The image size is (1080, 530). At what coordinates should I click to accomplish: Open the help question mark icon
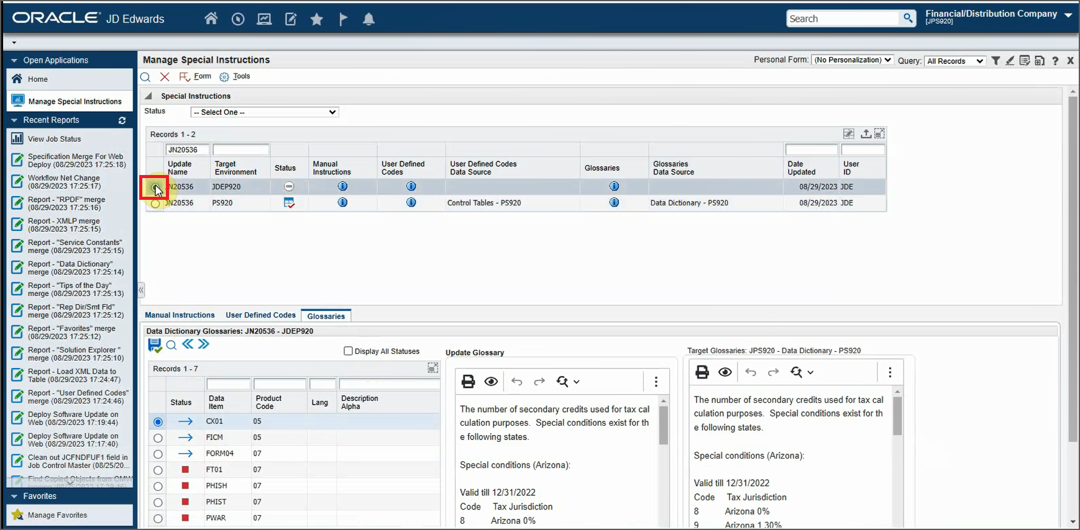tap(1055, 61)
